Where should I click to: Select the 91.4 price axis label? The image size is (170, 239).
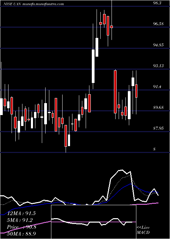point(157,87)
